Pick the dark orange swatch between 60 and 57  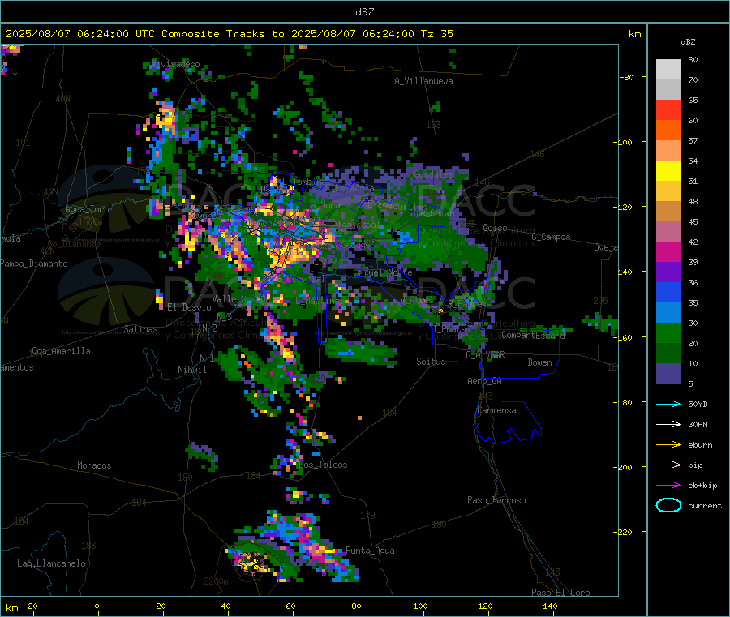[x=668, y=131]
